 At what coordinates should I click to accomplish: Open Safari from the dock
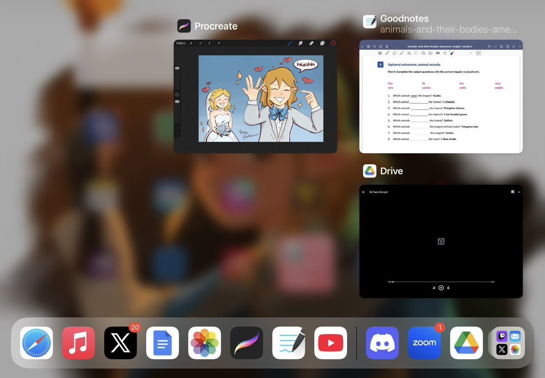36,343
